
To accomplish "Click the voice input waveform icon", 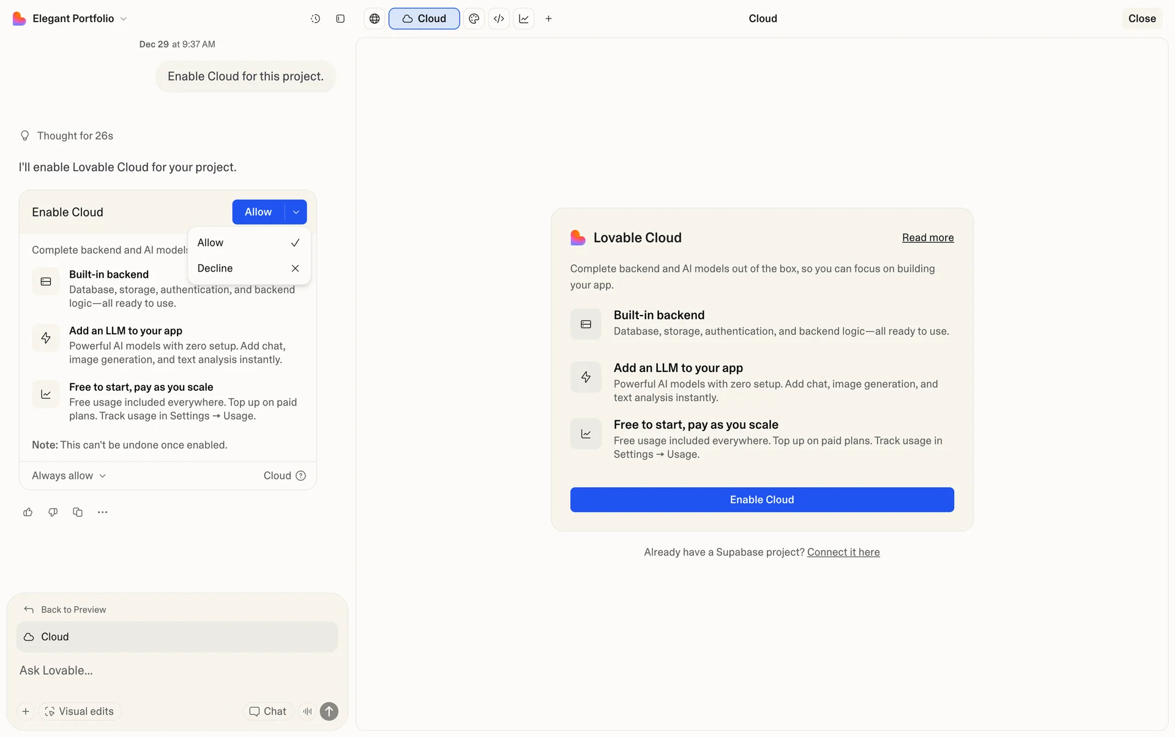I will (307, 711).
